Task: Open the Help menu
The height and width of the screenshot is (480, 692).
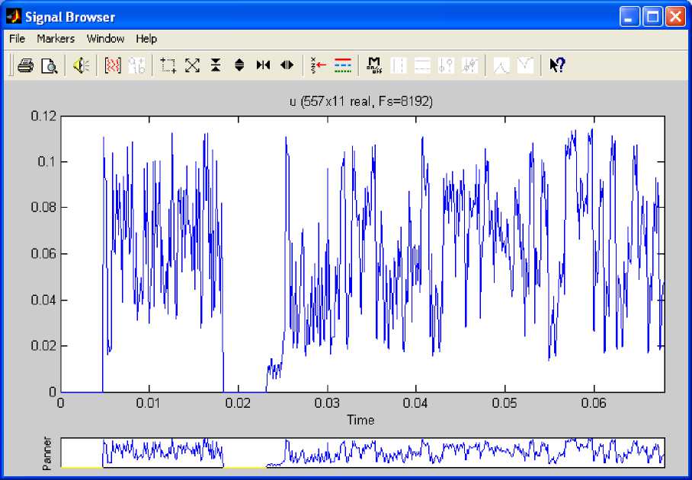Action: click(x=146, y=39)
